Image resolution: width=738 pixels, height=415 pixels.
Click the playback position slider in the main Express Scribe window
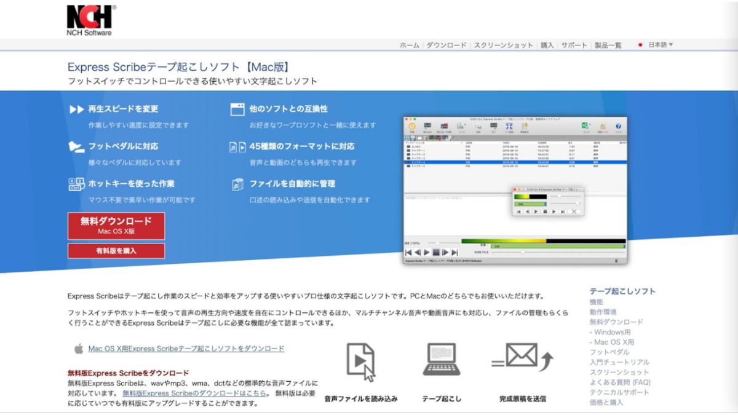click(558, 252)
